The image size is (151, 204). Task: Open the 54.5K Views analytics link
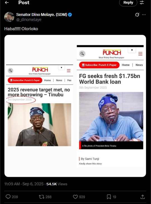[x=57, y=184]
